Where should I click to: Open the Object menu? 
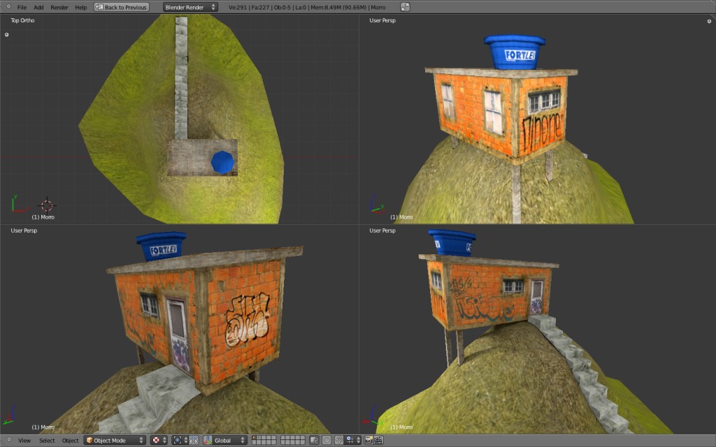pyautogui.click(x=70, y=441)
